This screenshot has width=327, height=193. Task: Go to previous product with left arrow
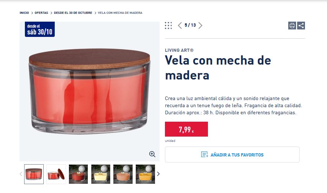click(x=180, y=26)
